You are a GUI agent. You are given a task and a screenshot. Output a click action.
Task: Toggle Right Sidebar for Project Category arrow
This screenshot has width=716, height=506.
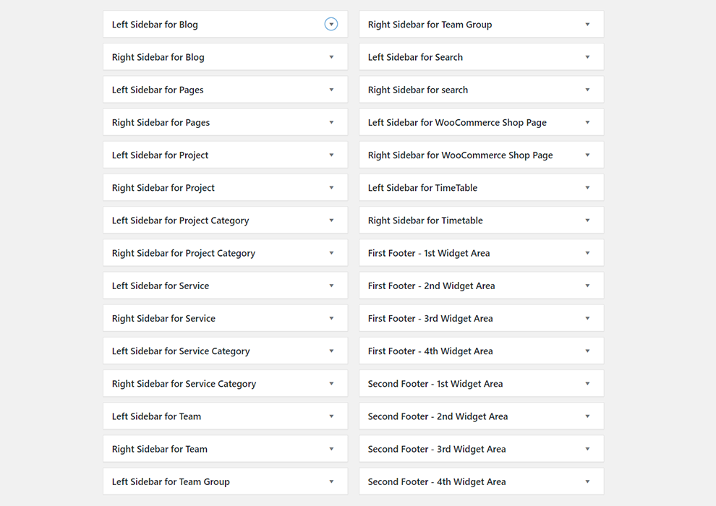tap(331, 253)
